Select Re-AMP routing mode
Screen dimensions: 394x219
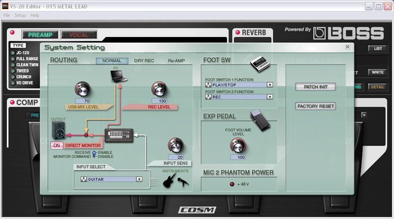[176, 61]
